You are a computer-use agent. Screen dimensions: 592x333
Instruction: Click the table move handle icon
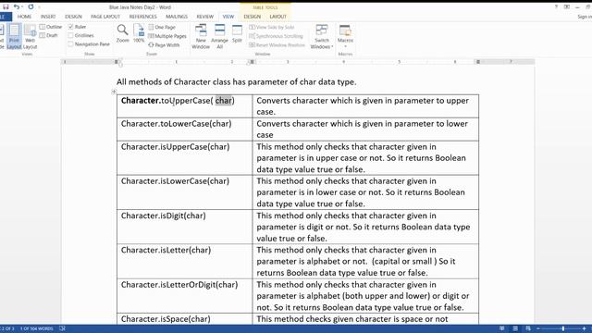(114, 92)
